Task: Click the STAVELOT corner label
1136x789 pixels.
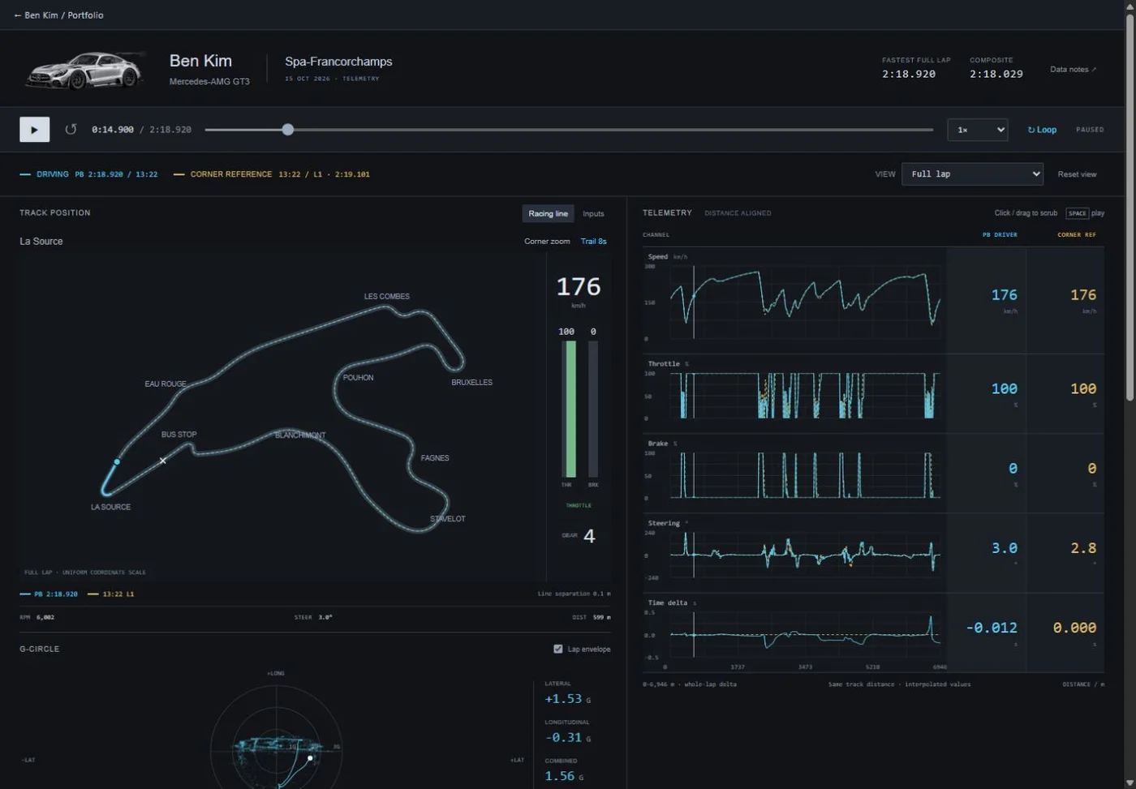Action: tap(448, 519)
